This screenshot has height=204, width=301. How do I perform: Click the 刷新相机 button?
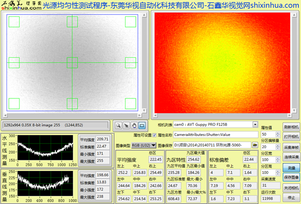[x=291, y=127]
